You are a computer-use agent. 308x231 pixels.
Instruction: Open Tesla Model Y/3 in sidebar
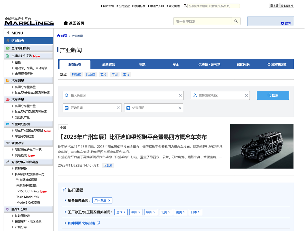(28, 197)
